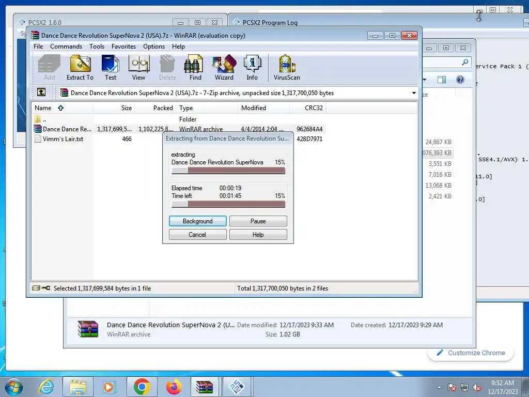The height and width of the screenshot is (397, 529).
Task: Toggle the Explorer preview pane icon
Action: [x=442, y=80]
